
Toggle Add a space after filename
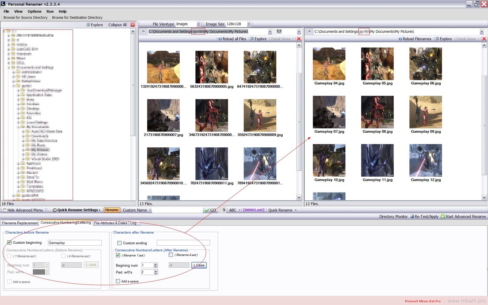(x=118, y=281)
